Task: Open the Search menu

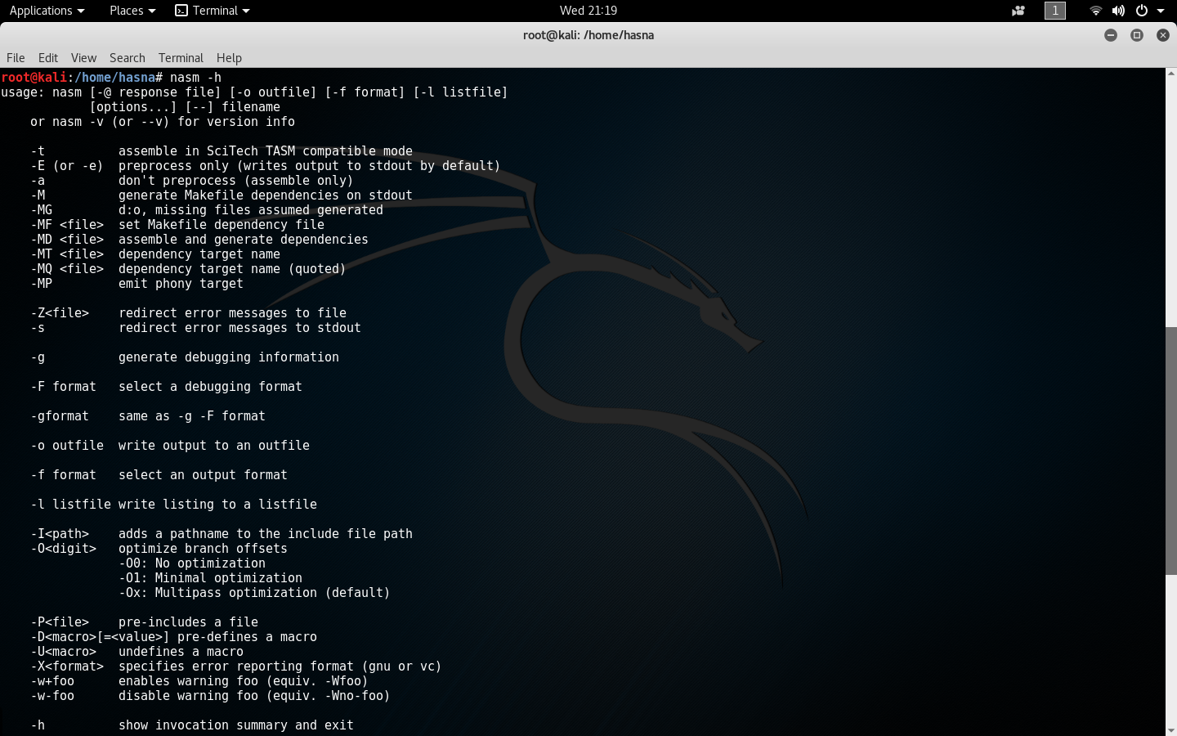Action: point(128,58)
